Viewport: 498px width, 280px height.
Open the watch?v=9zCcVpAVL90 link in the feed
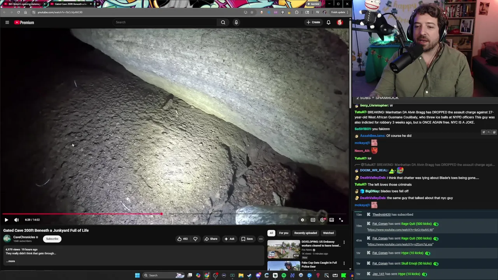coord(401,230)
